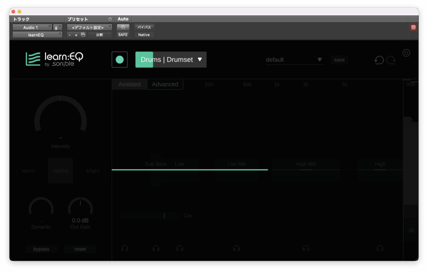Click the 5k frequency label
428x272 pixels.
(345, 85)
